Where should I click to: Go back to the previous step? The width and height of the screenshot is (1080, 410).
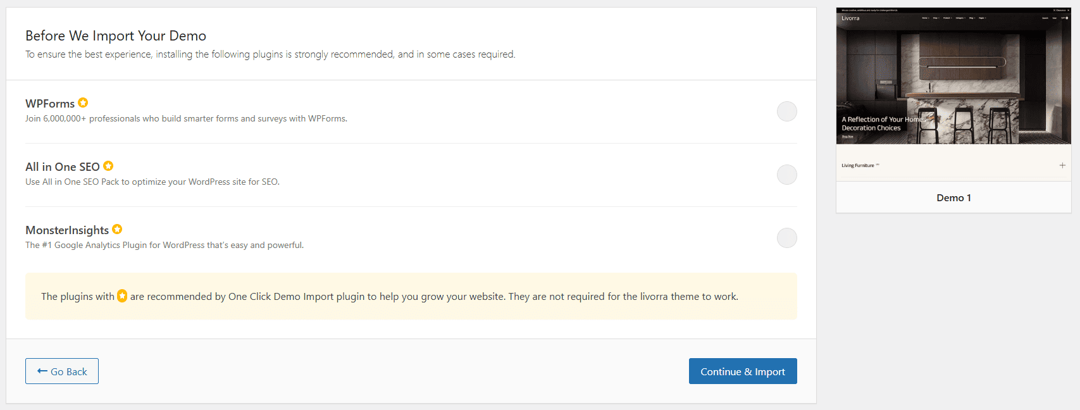pos(62,371)
